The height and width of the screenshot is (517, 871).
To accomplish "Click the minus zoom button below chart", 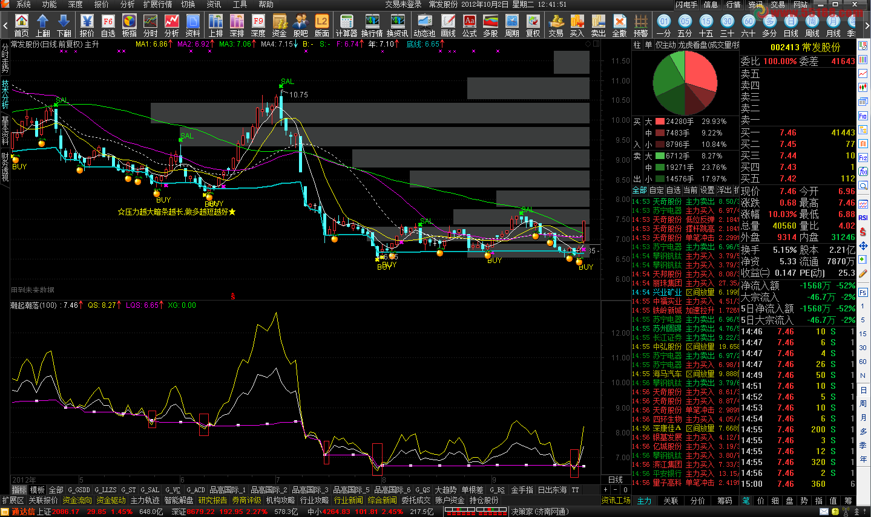I will (615, 489).
